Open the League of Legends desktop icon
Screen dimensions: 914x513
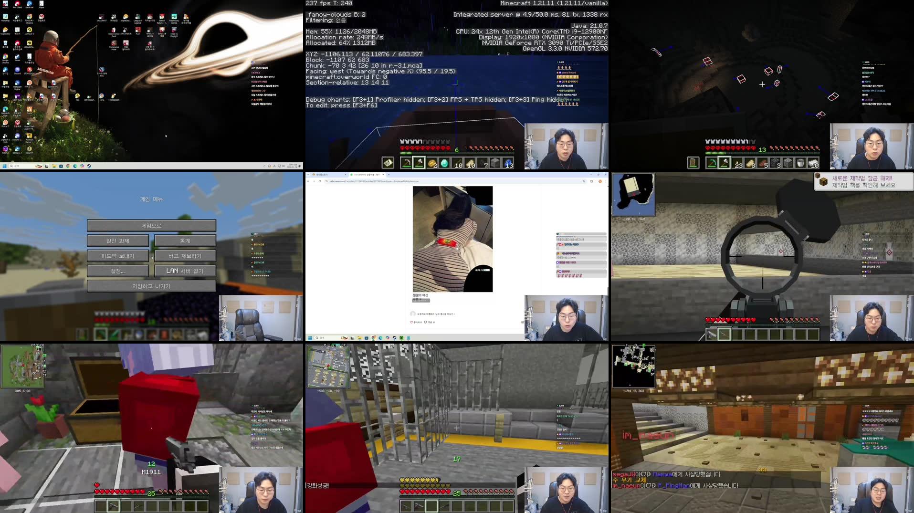(138, 18)
